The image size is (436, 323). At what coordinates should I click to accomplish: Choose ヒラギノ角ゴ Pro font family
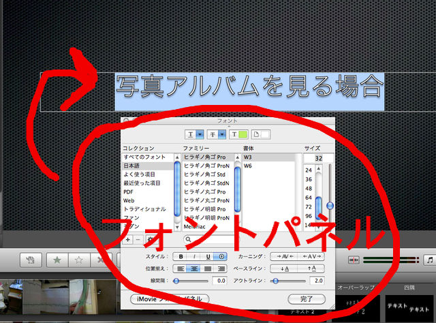[x=208, y=157]
